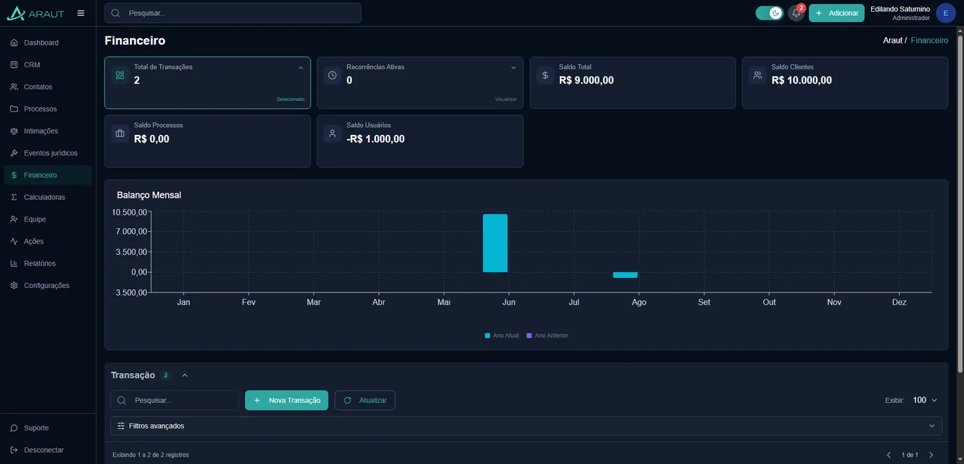Click the user avatar E icon
Screen dimensions: 964x464
[945, 13]
